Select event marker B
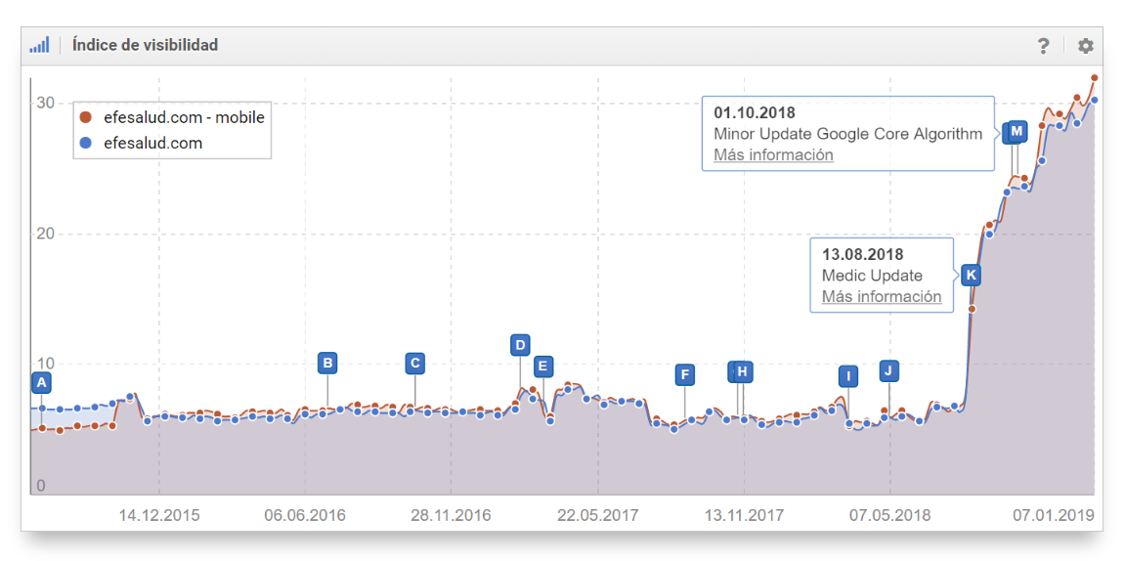Image resolution: width=1125 pixels, height=561 pixels. (328, 364)
